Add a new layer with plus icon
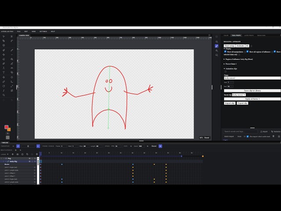The height and width of the screenshot is (211, 281). coord(8,154)
